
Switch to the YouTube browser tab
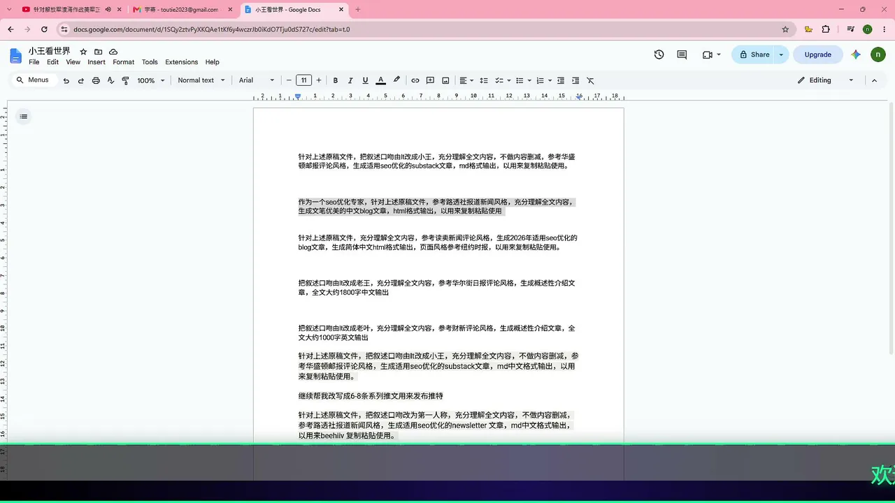click(x=67, y=10)
